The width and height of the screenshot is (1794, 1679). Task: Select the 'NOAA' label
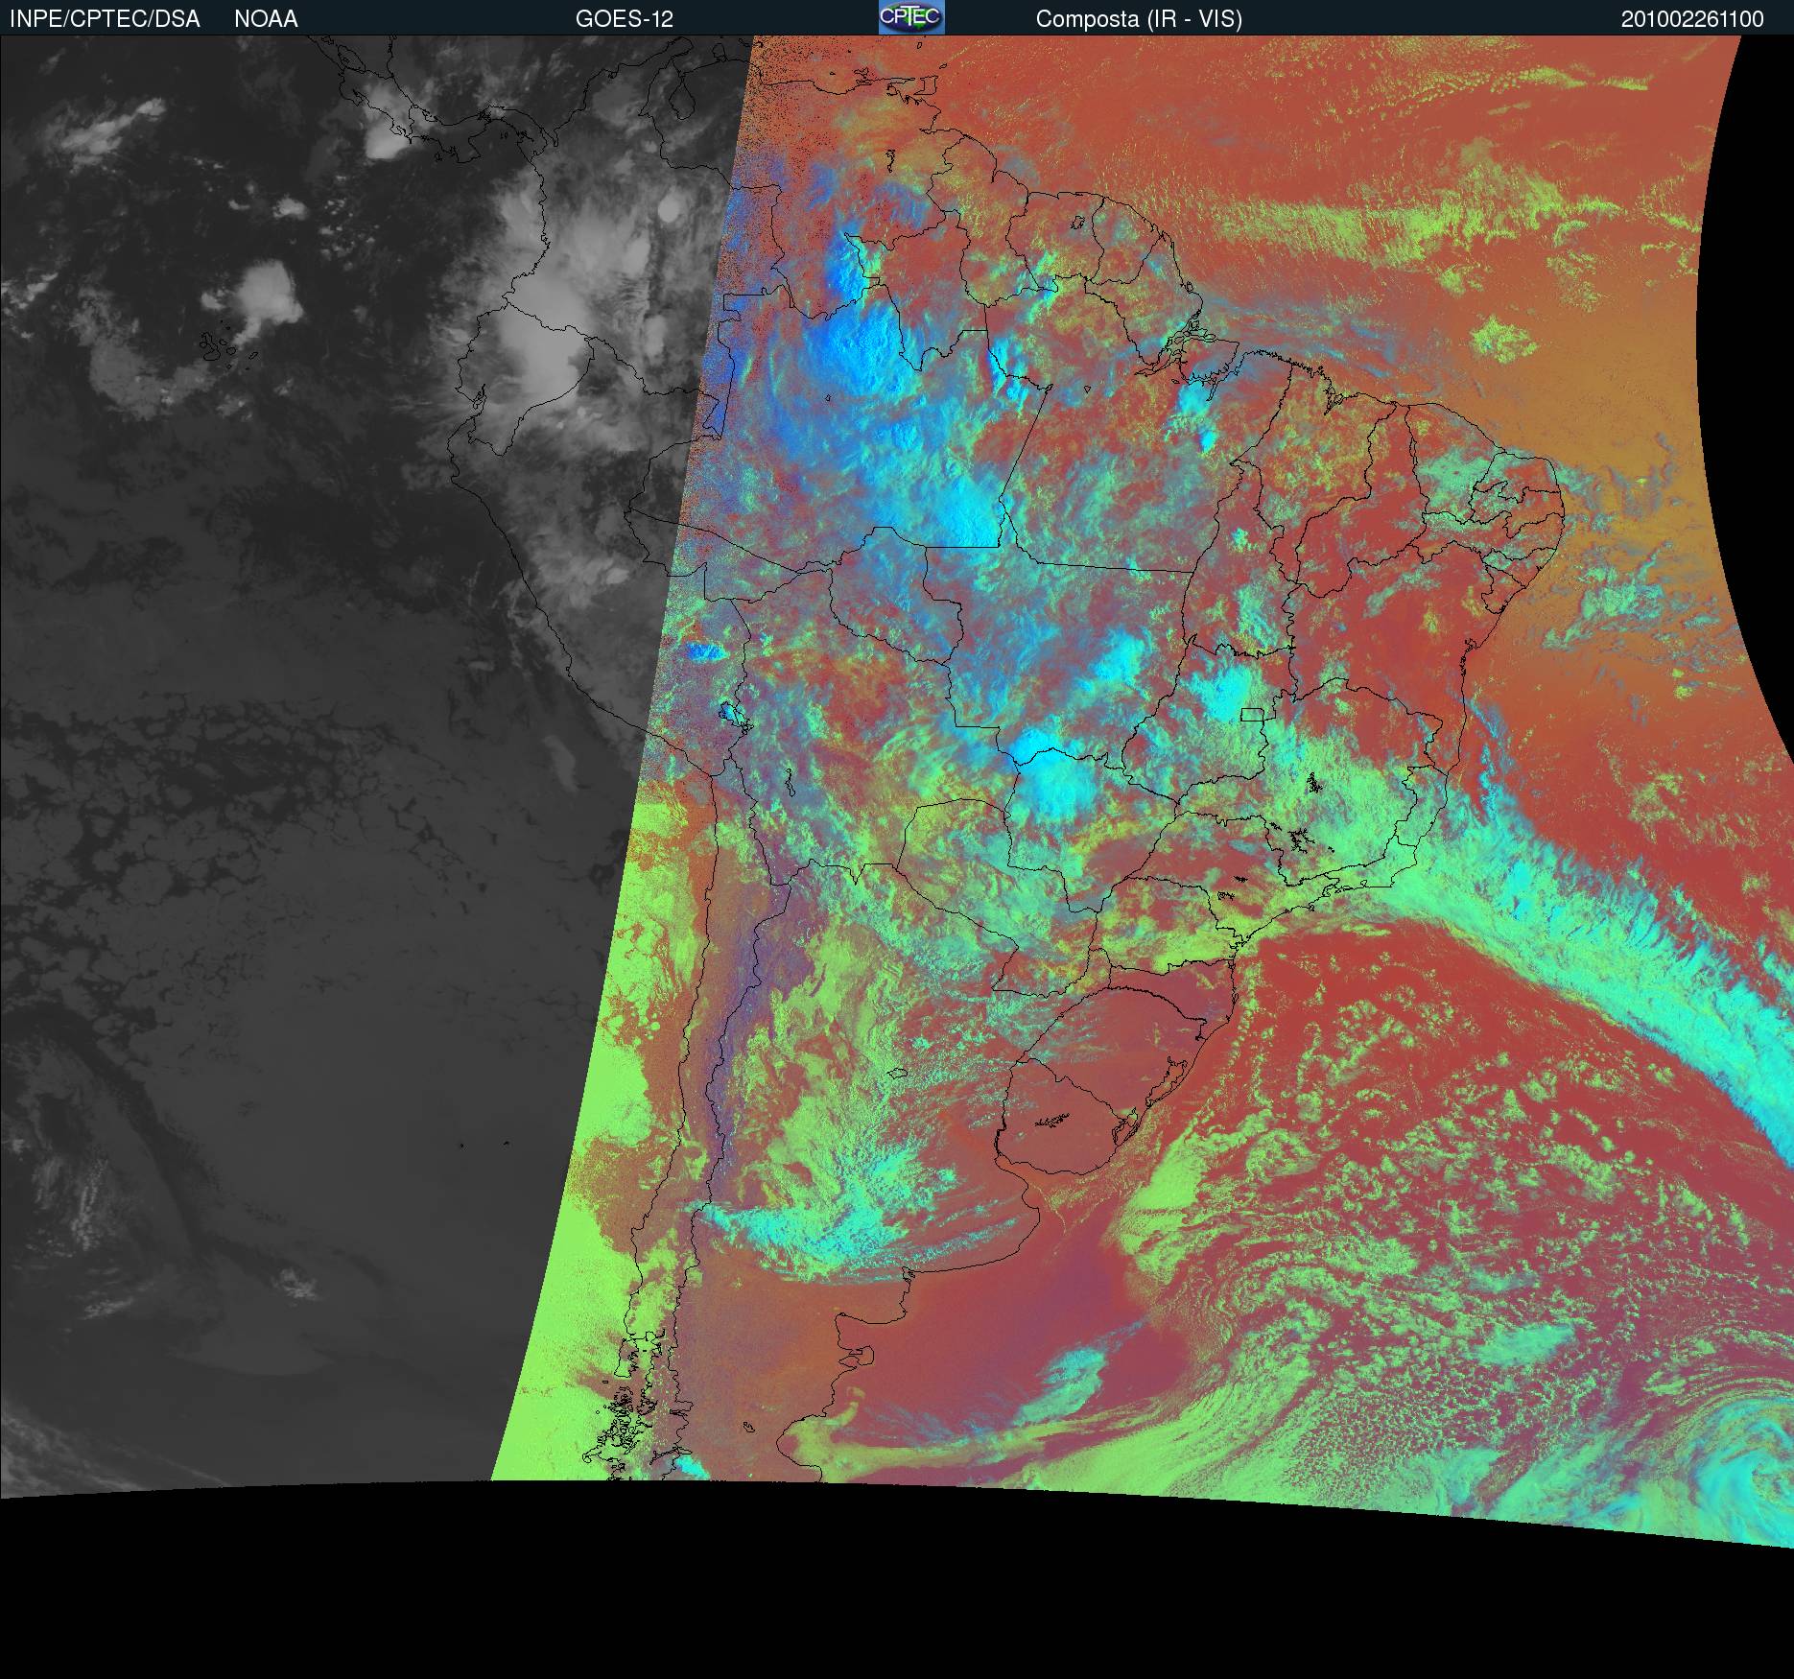click(266, 19)
